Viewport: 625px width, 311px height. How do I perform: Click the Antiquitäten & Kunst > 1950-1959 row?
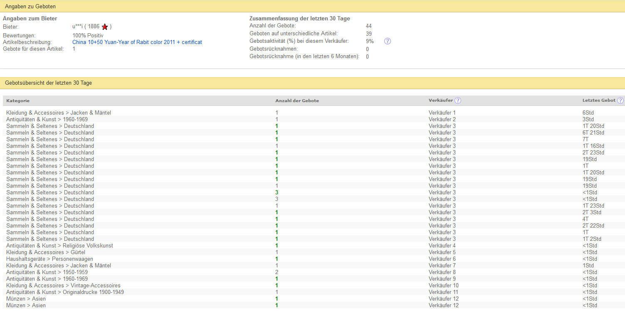coord(47,272)
